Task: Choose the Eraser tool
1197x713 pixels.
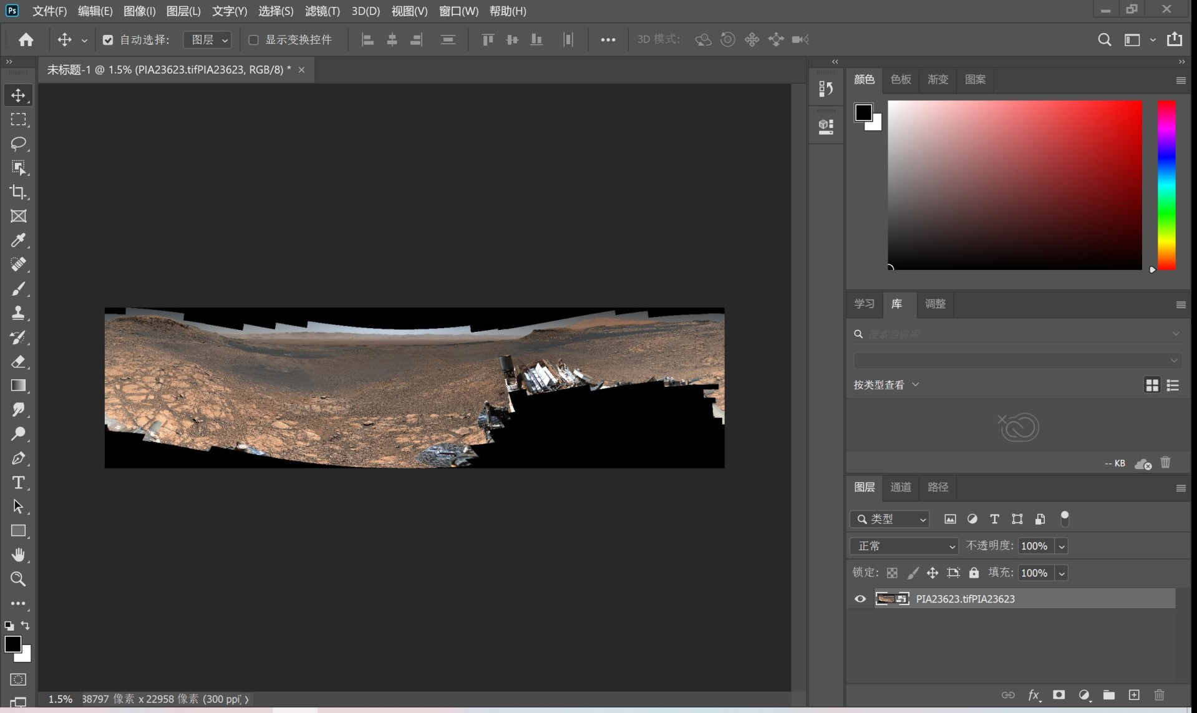Action: tap(18, 361)
